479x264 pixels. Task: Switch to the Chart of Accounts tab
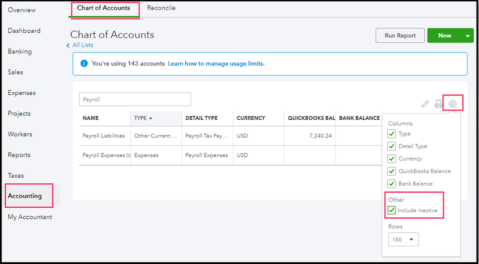point(103,8)
